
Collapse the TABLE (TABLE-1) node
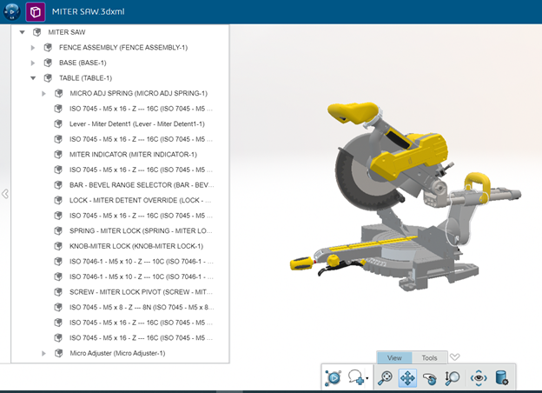click(33, 78)
